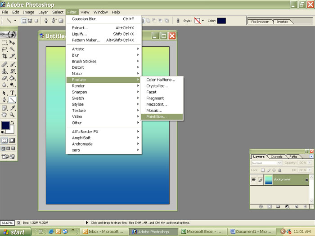
Task: Select the Paint Bucket tool
Action: pyautogui.click(x=12, y=78)
